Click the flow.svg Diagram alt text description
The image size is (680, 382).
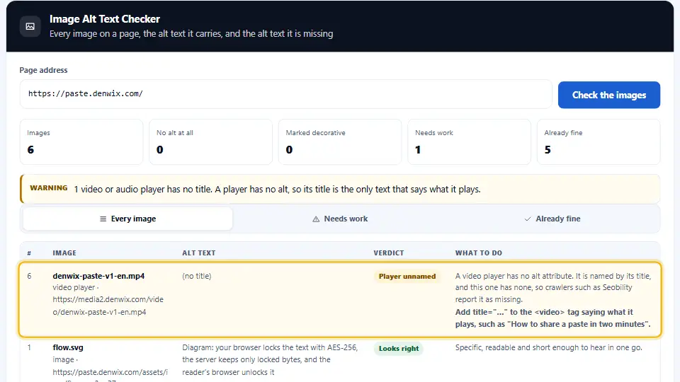pos(270,359)
